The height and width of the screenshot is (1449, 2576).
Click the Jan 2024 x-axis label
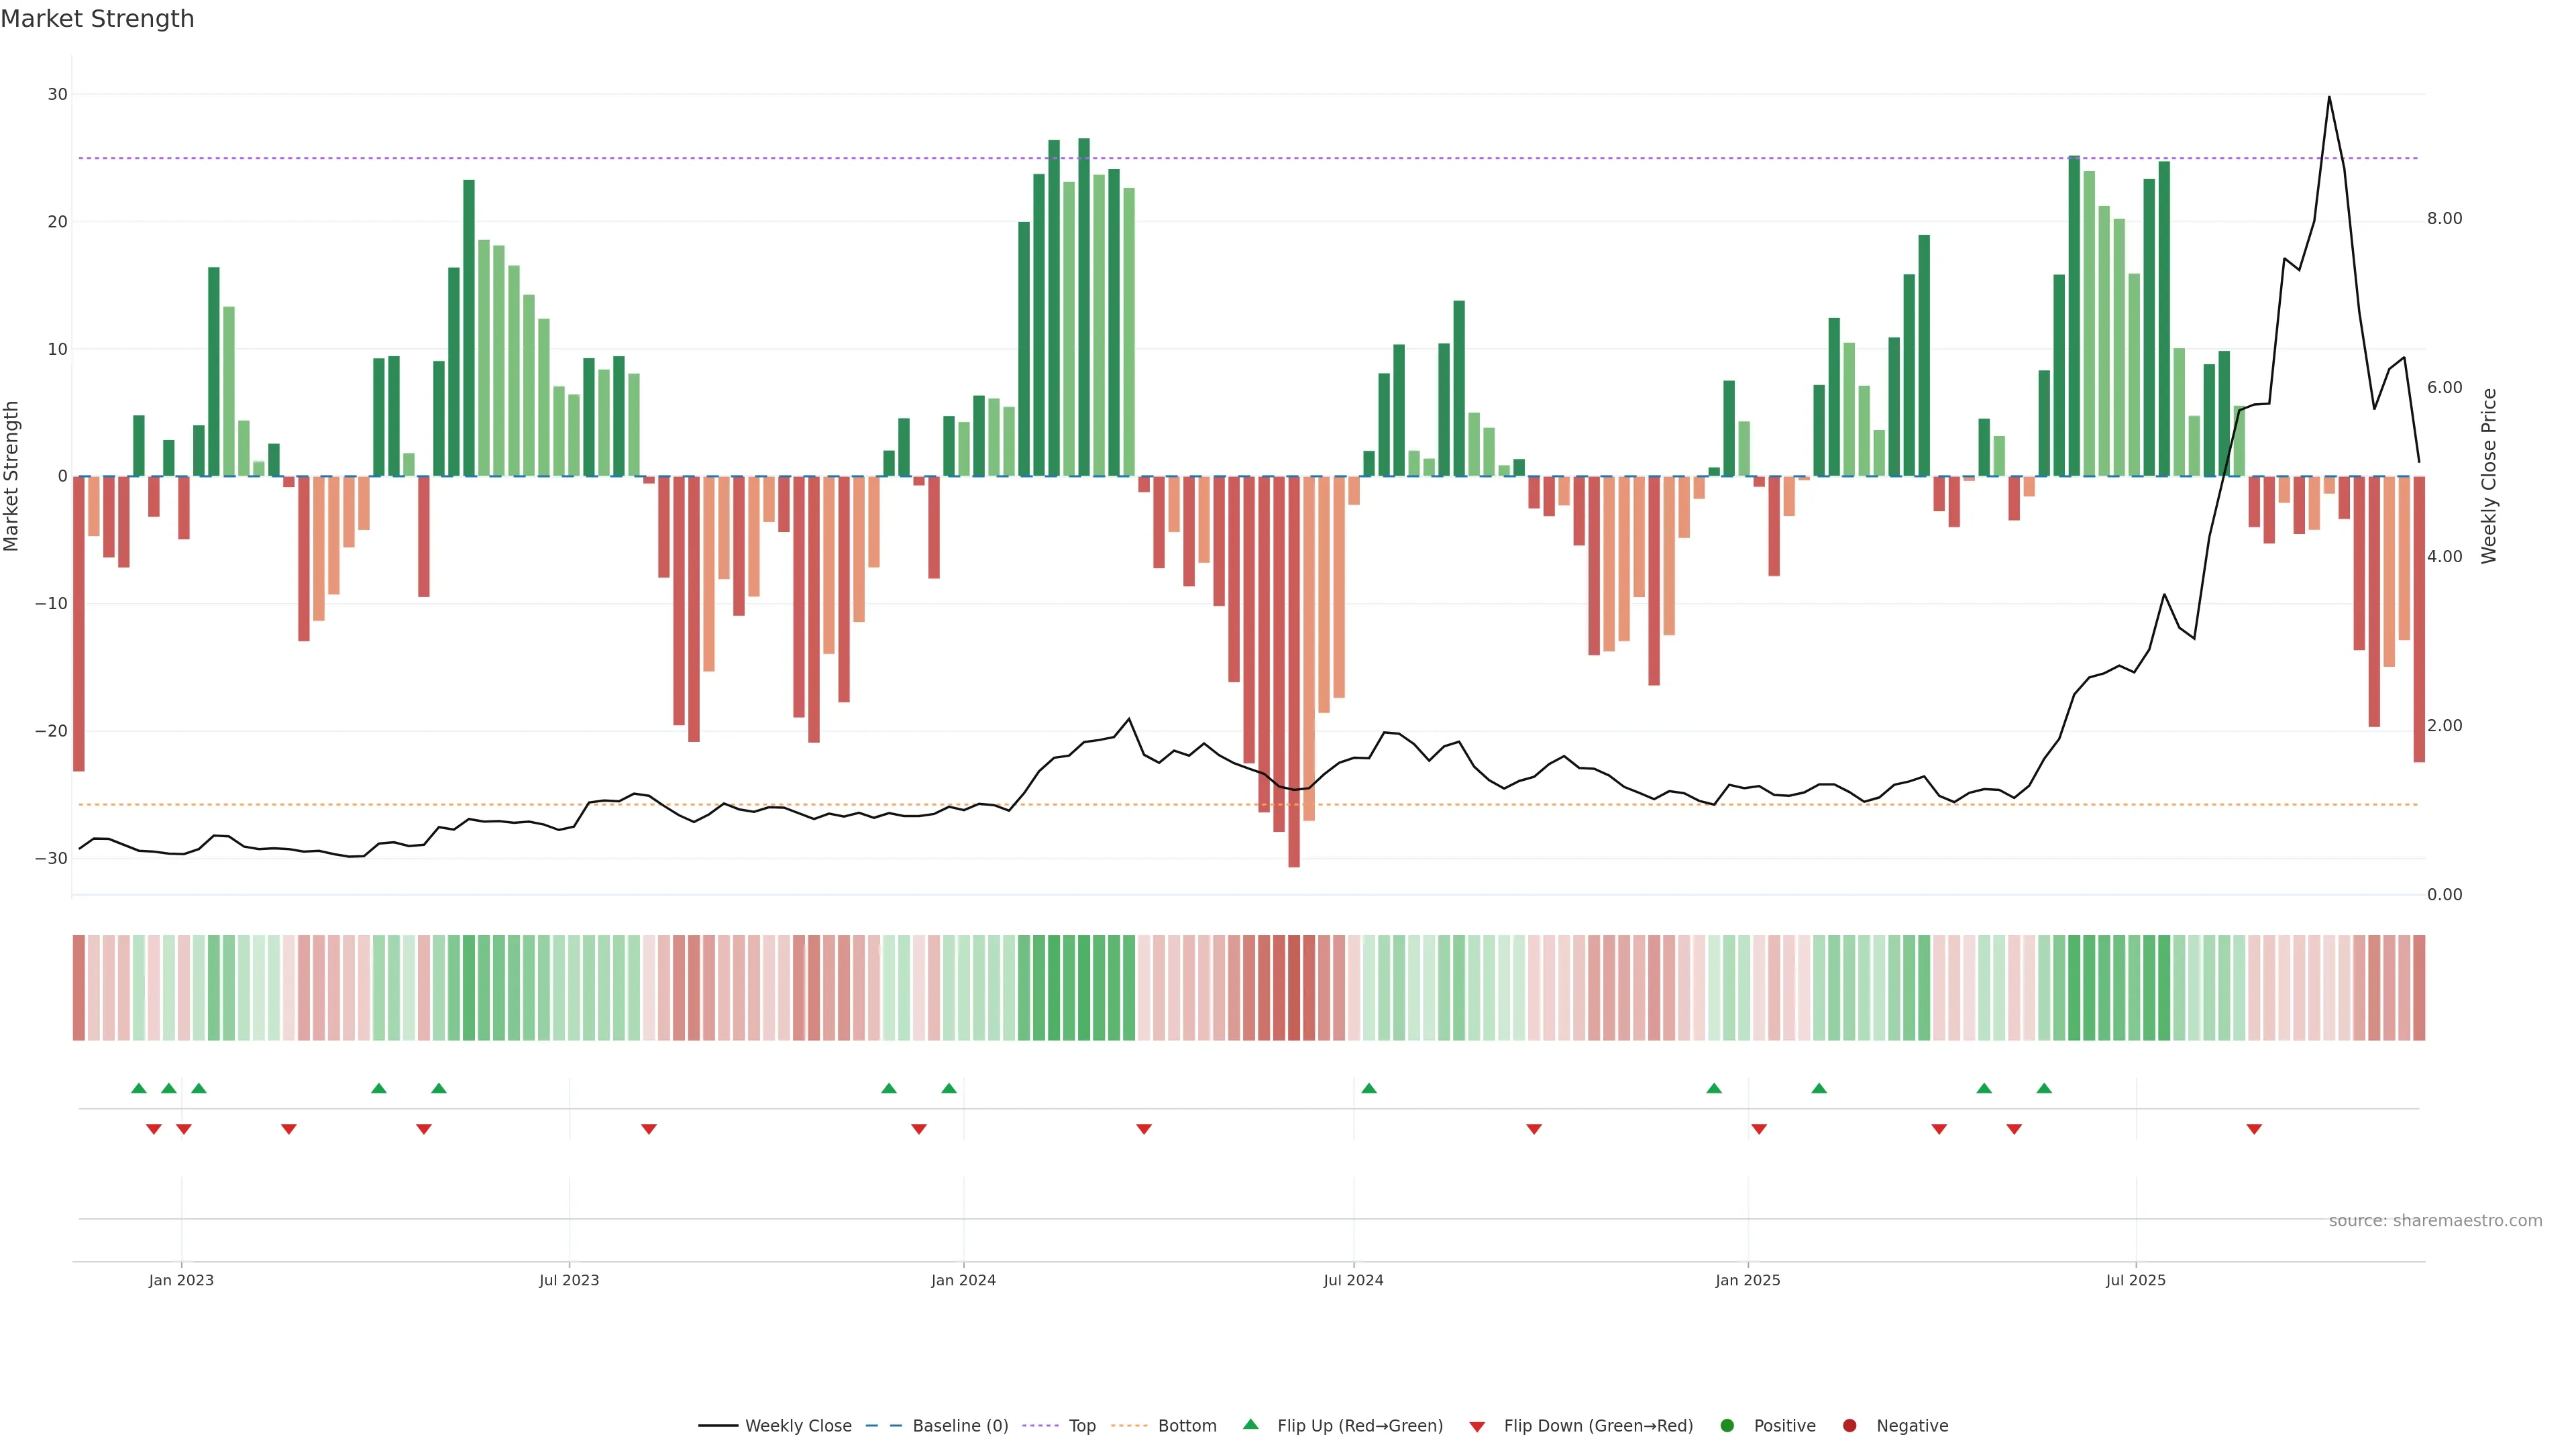tap(963, 1280)
